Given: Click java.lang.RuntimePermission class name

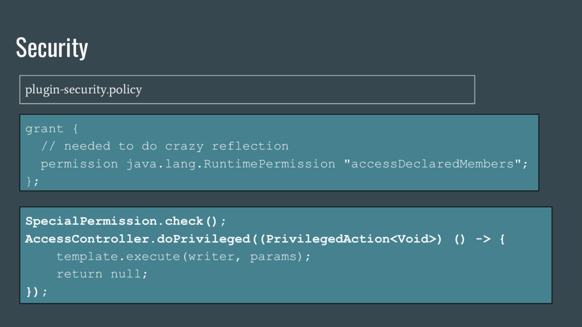Looking at the screenshot, I should pos(231,164).
